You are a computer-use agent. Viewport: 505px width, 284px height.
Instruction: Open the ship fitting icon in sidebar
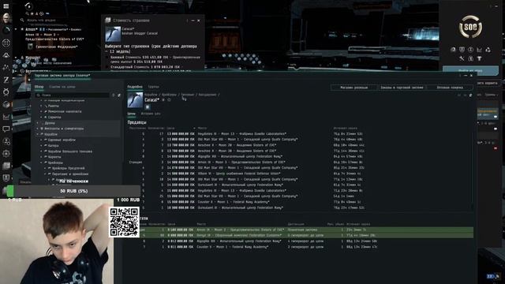click(x=6, y=55)
